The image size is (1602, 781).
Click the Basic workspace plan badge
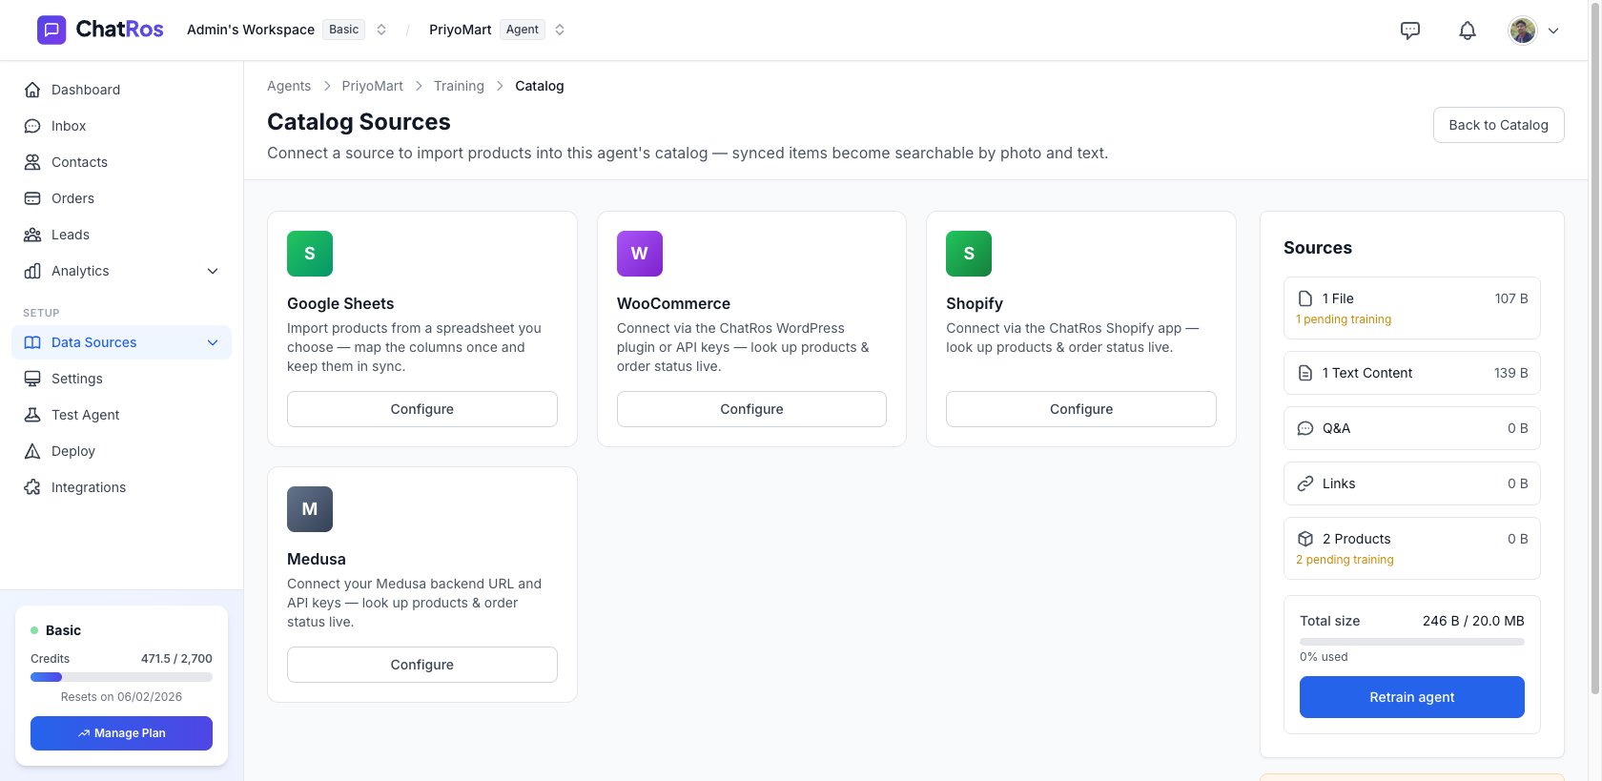pyautogui.click(x=344, y=30)
